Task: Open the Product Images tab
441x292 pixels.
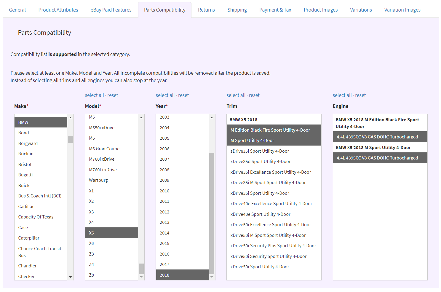Action: pos(321,10)
